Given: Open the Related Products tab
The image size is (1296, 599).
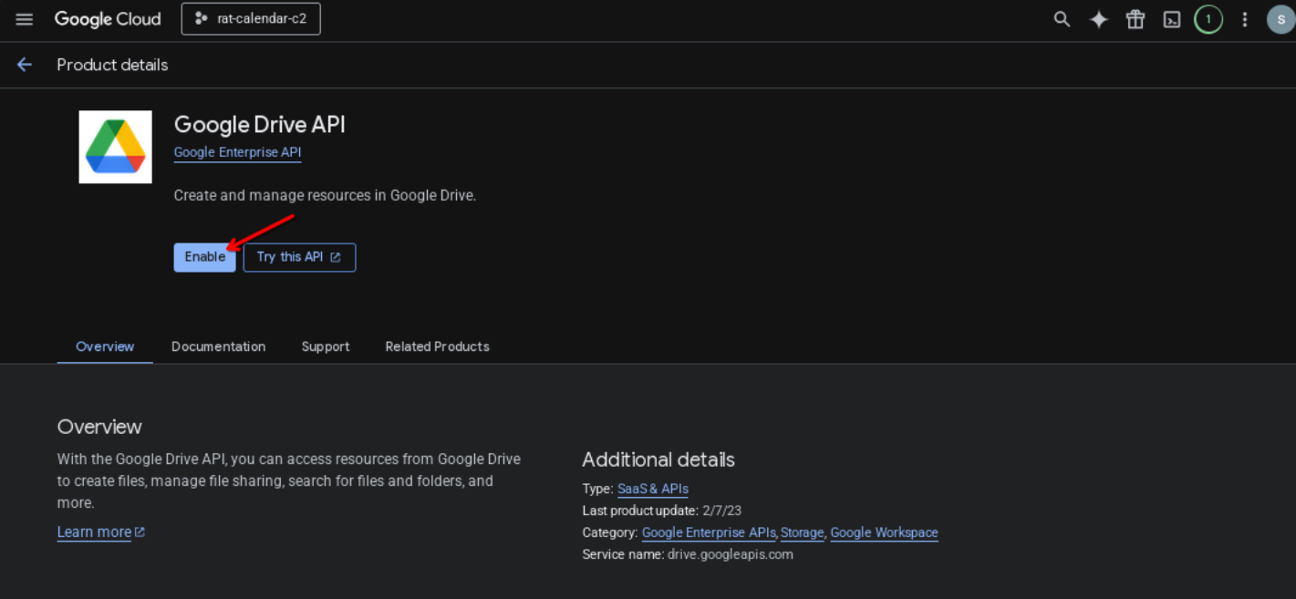Looking at the screenshot, I should (x=438, y=346).
